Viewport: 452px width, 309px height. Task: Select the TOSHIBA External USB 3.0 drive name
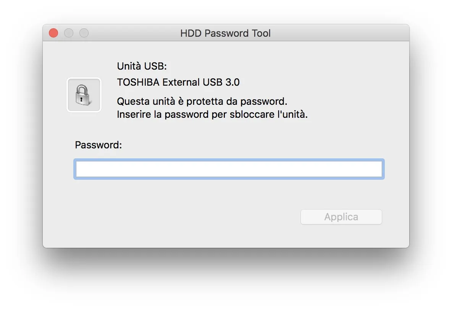(178, 82)
